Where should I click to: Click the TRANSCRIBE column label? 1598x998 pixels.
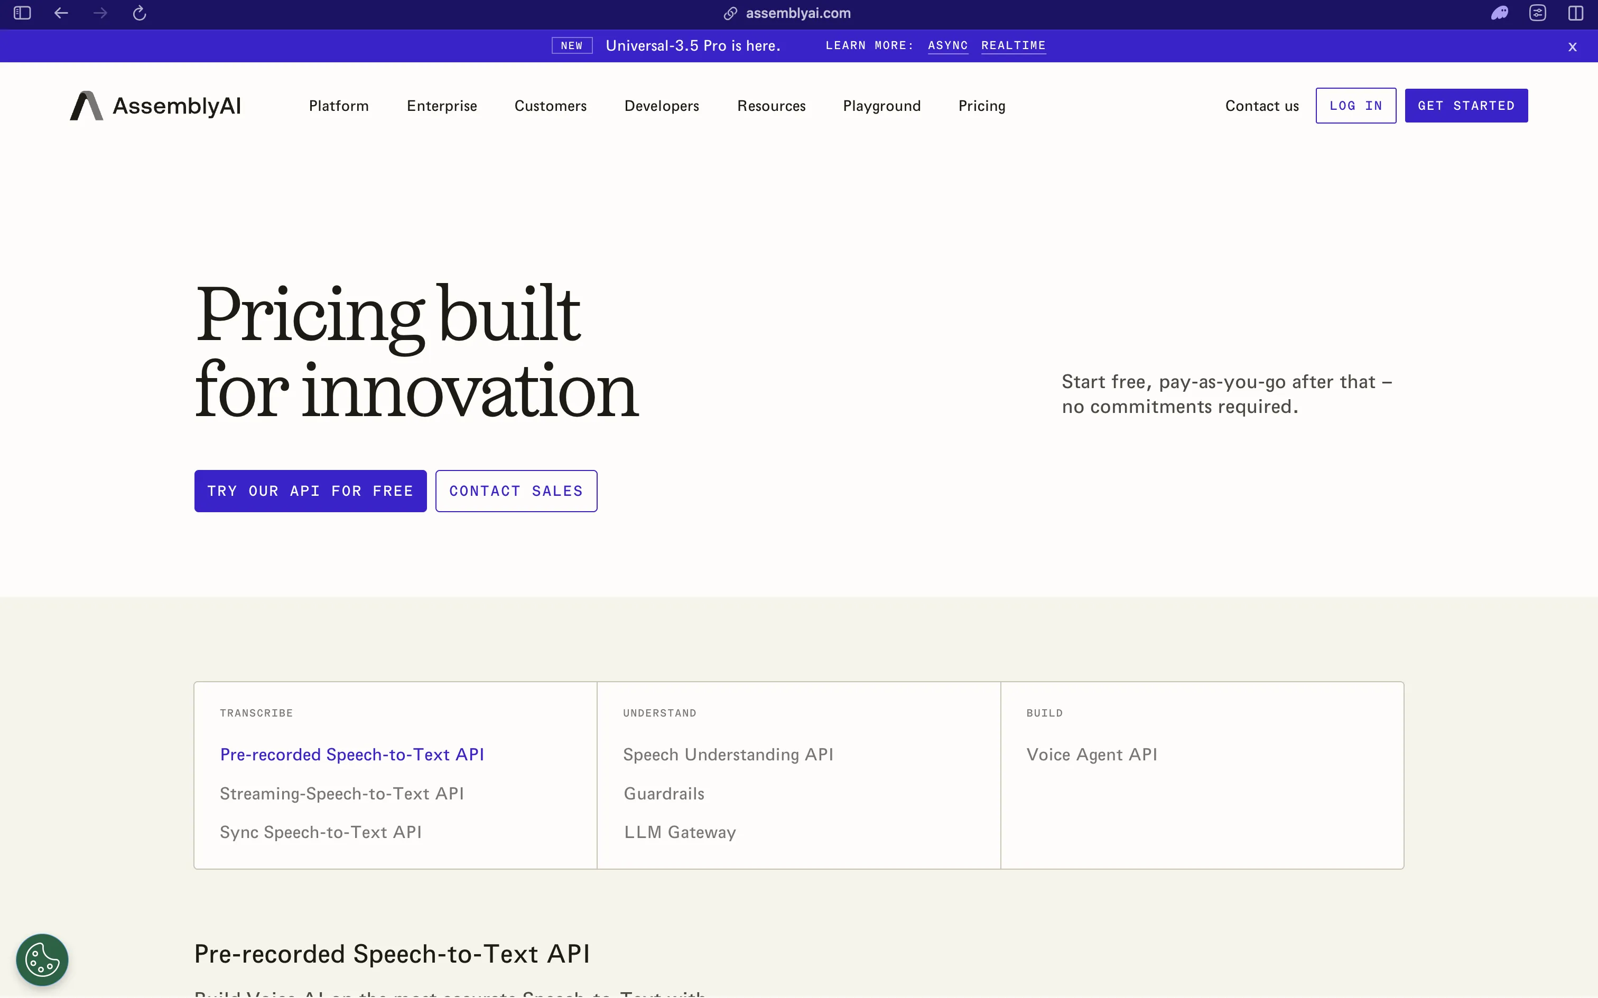[256, 713]
